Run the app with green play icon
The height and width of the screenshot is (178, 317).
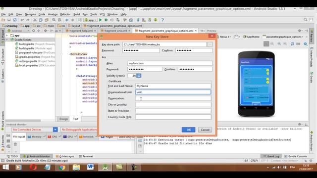pos(101,20)
